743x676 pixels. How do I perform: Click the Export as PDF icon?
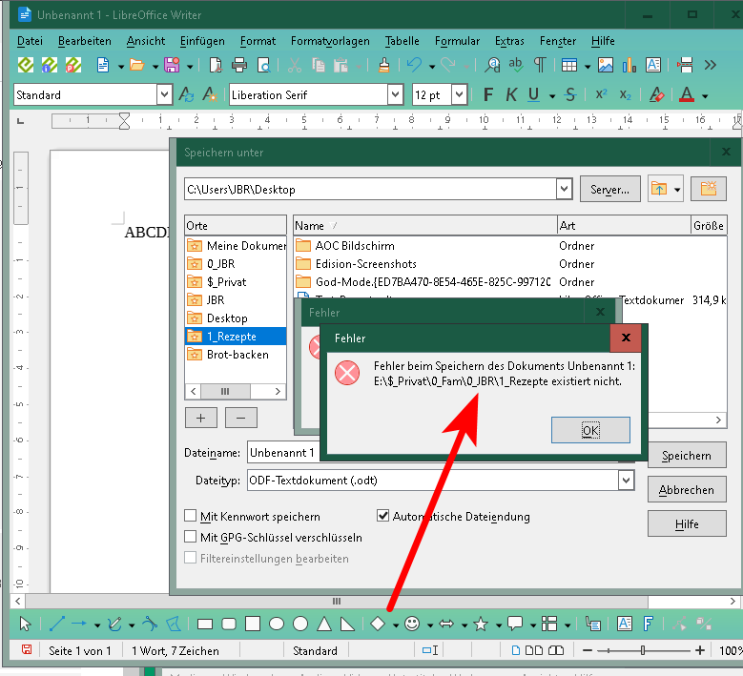216,65
